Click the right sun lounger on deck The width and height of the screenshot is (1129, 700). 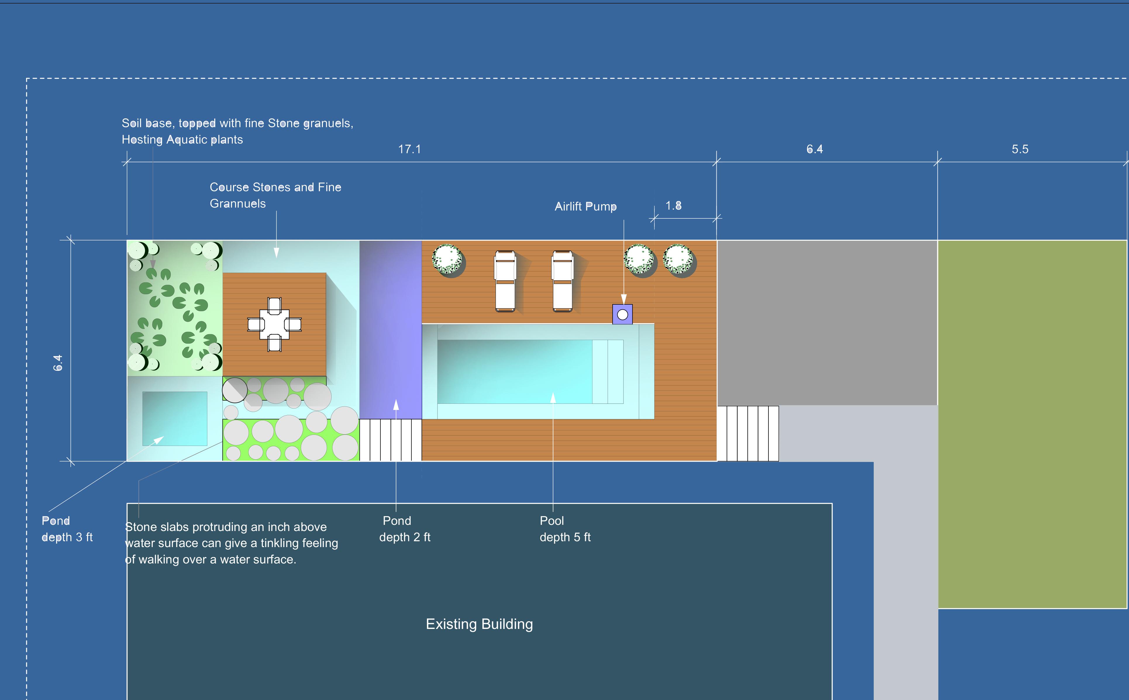(x=562, y=281)
